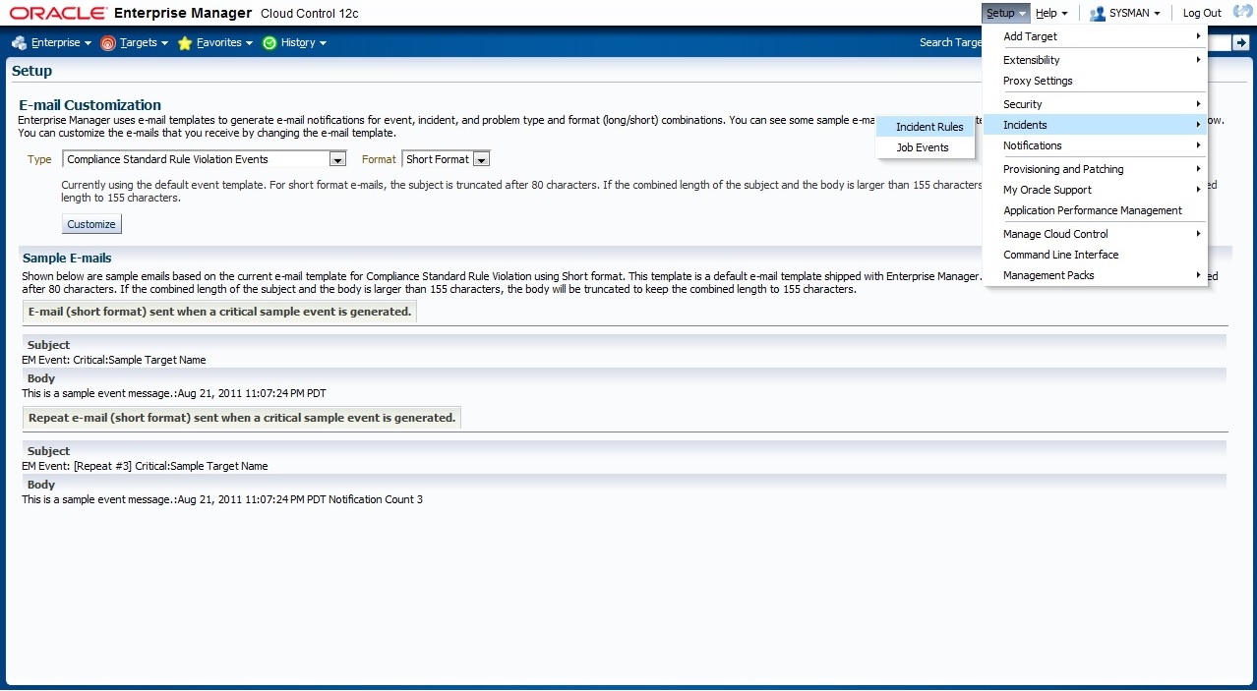Choose Application Performance Management menu item
This screenshot has height=691, width=1257.
[x=1092, y=210]
